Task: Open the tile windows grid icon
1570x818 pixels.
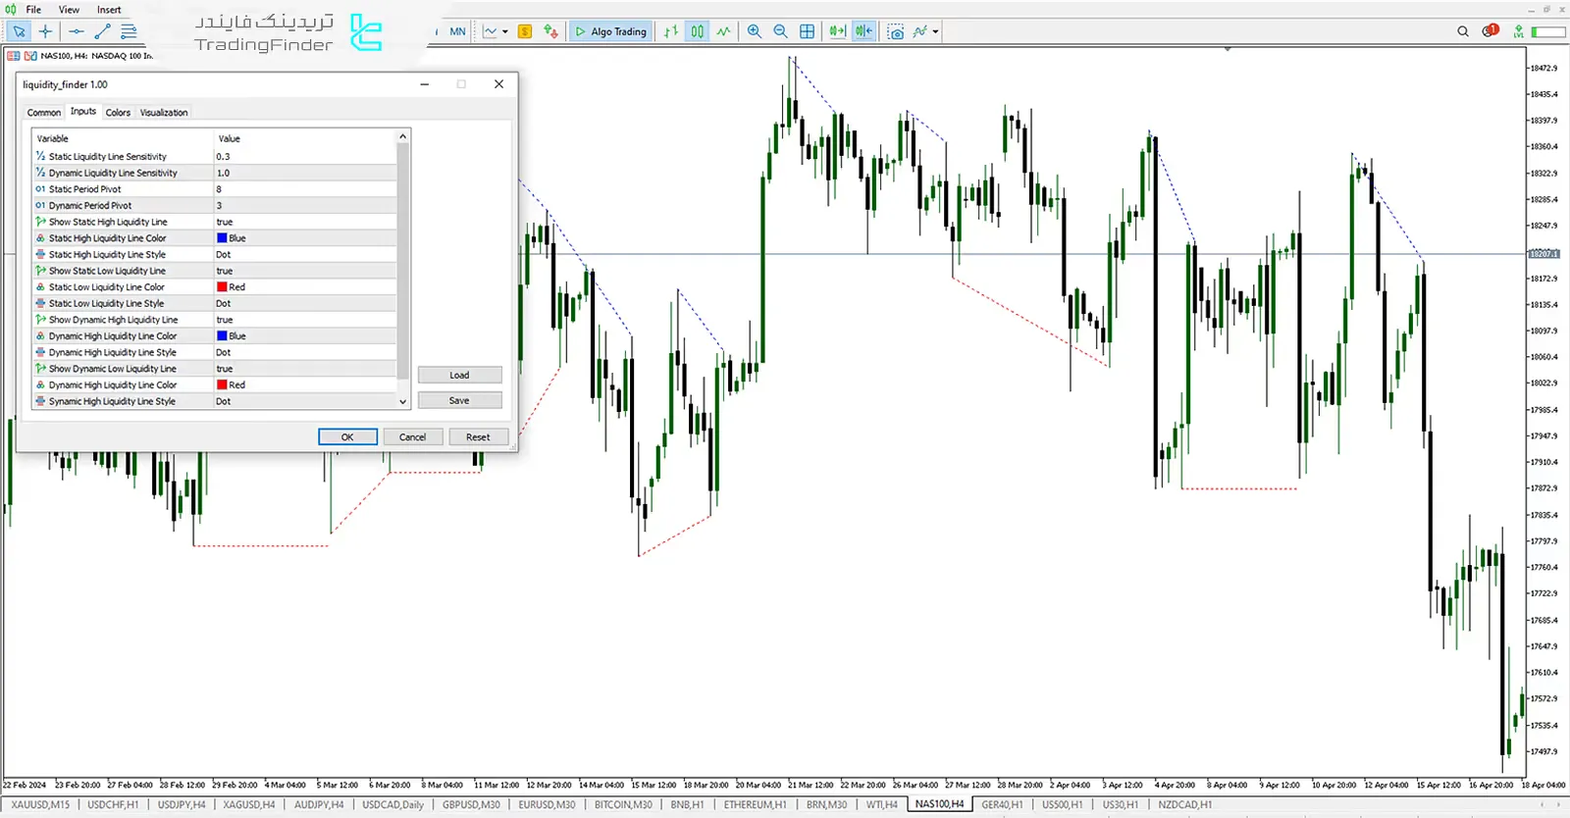Action: click(x=807, y=31)
